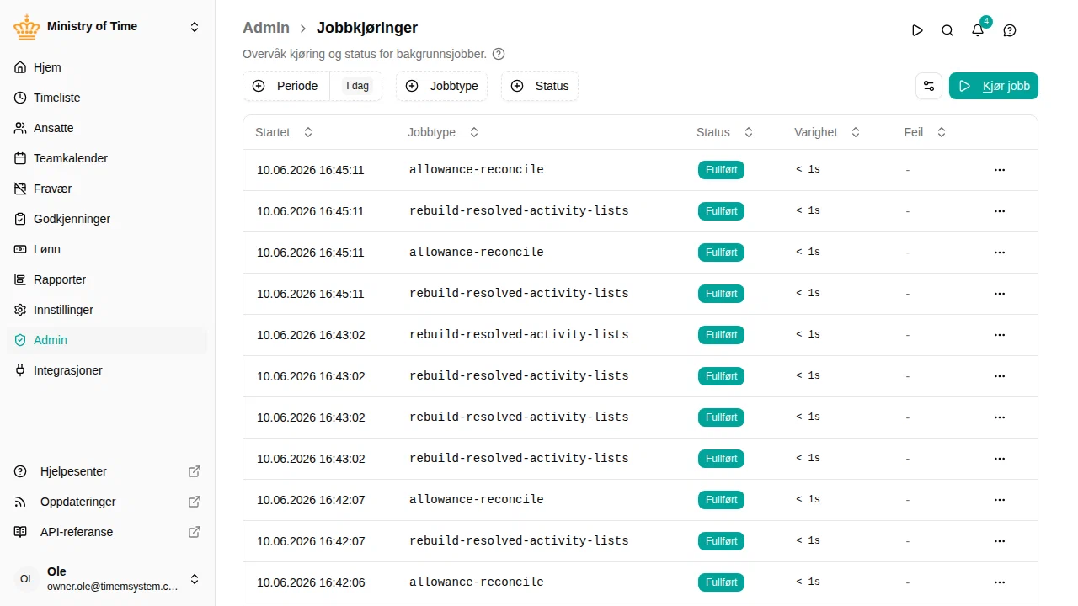1078x606 pixels.
Task: Sort by the Status column header
Action: point(724,132)
